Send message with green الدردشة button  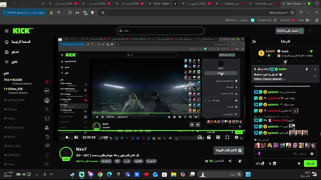310,163
